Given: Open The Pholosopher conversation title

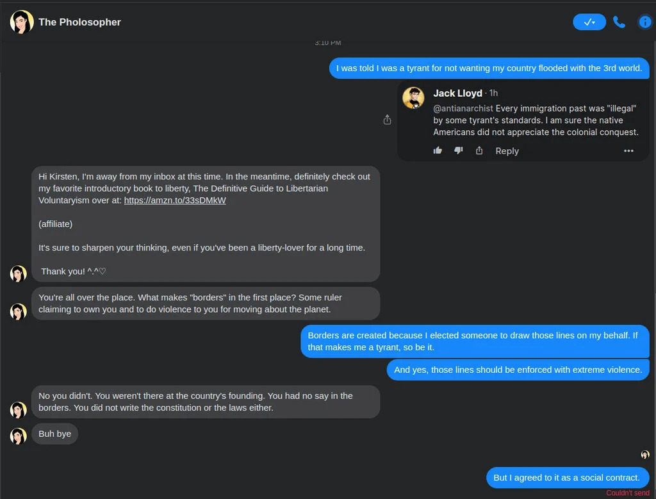Looking at the screenshot, I should (x=79, y=22).
